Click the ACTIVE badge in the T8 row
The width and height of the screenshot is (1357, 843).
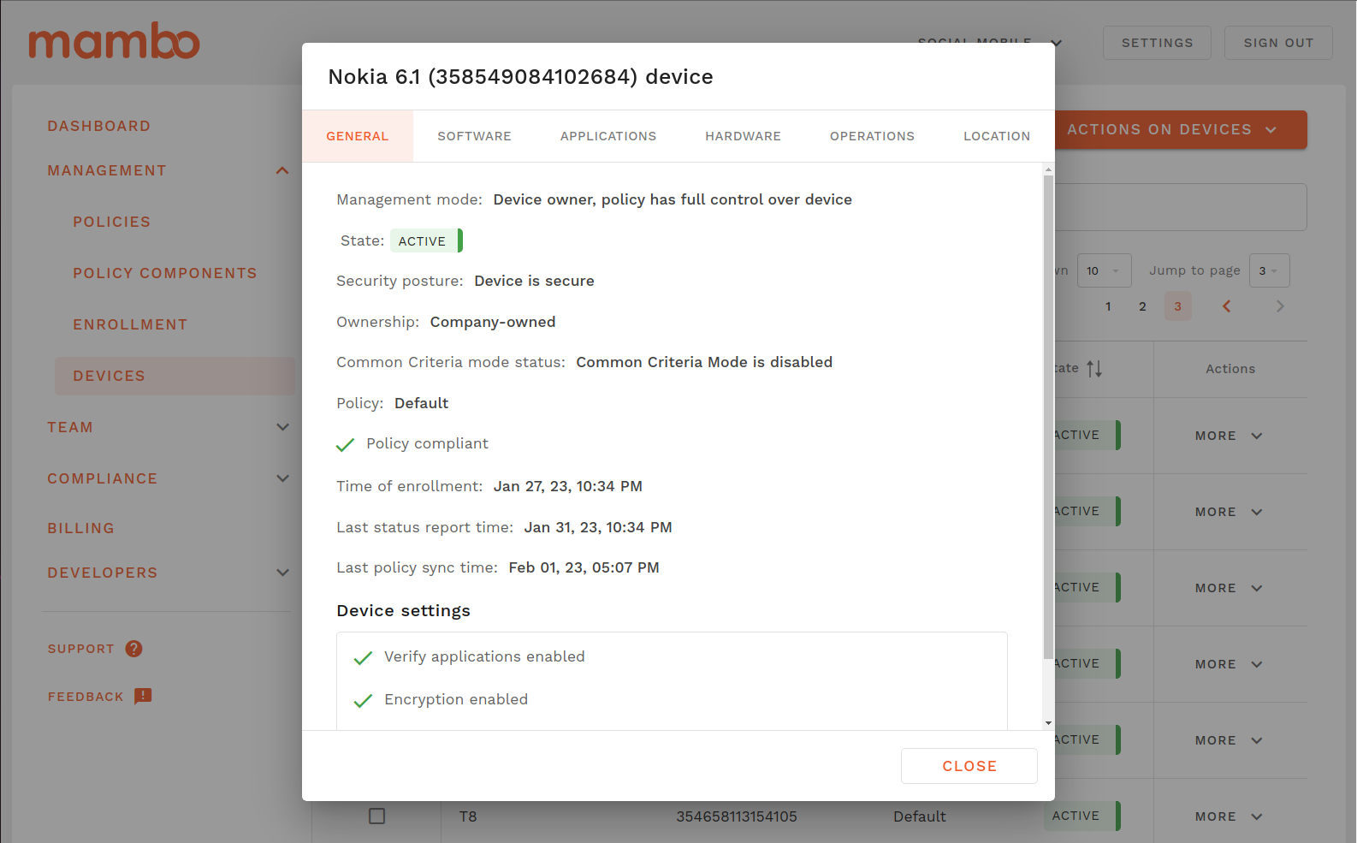coord(1081,816)
